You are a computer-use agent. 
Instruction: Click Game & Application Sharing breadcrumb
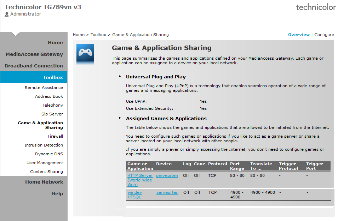pyautogui.click(x=140, y=35)
